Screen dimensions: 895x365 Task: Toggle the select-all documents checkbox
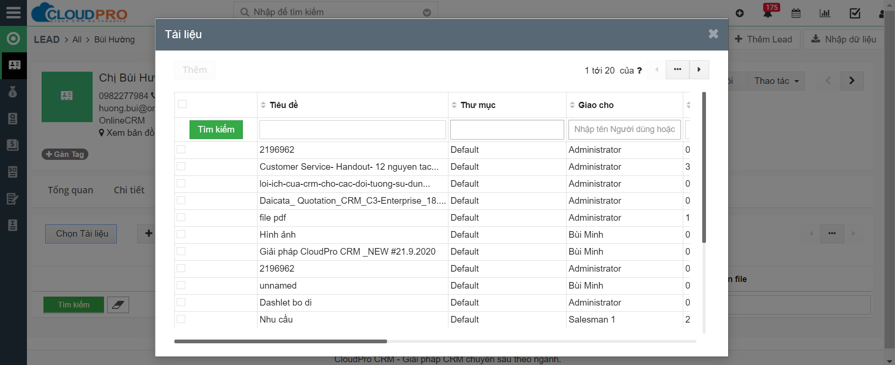tap(182, 104)
